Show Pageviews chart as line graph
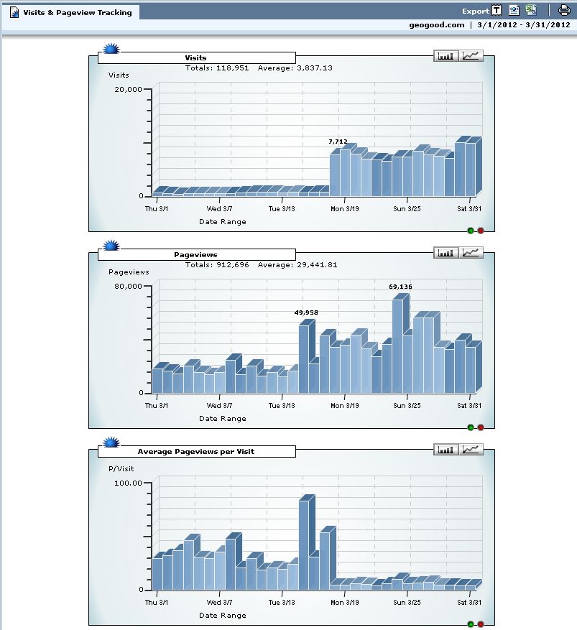The height and width of the screenshot is (630, 577). pos(472,252)
